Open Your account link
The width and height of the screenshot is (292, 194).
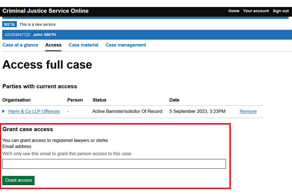[256, 11]
